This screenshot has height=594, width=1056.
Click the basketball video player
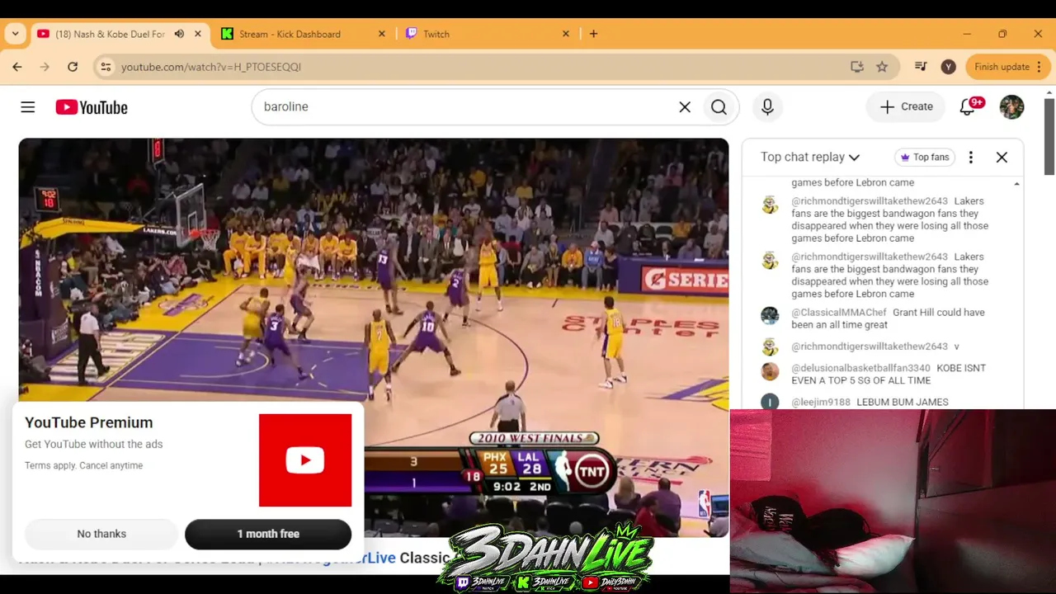pyautogui.click(x=374, y=337)
